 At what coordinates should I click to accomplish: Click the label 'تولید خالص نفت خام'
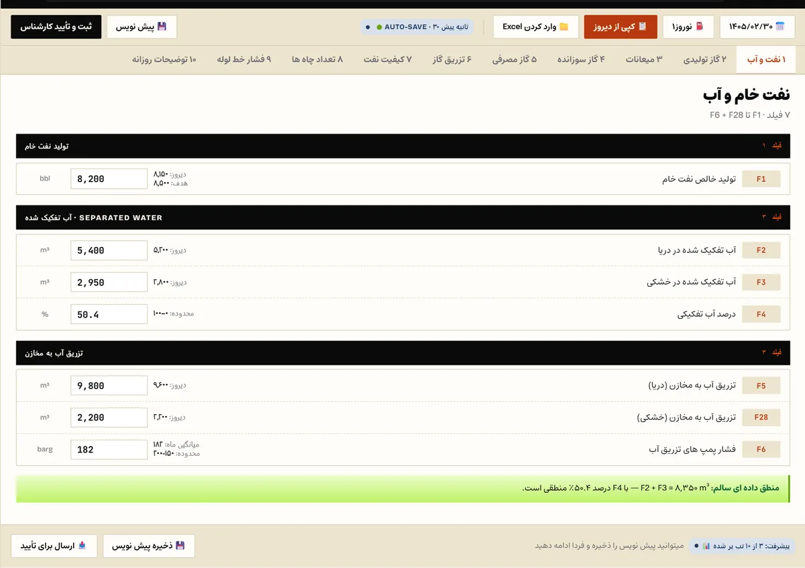pos(699,179)
